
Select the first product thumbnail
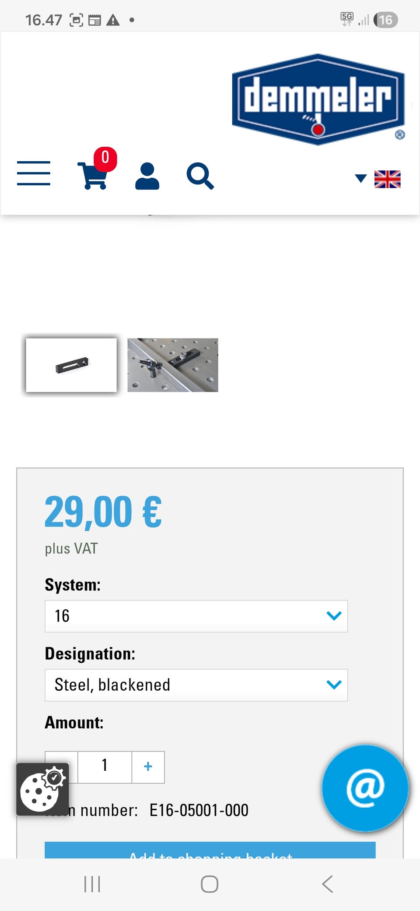(71, 365)
